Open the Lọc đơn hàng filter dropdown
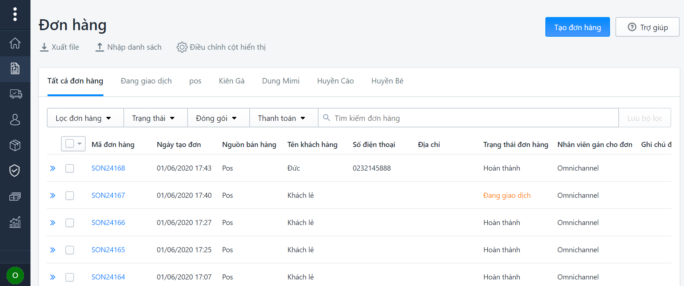Viewport: 684px width, 286px height. pos(85,118)
